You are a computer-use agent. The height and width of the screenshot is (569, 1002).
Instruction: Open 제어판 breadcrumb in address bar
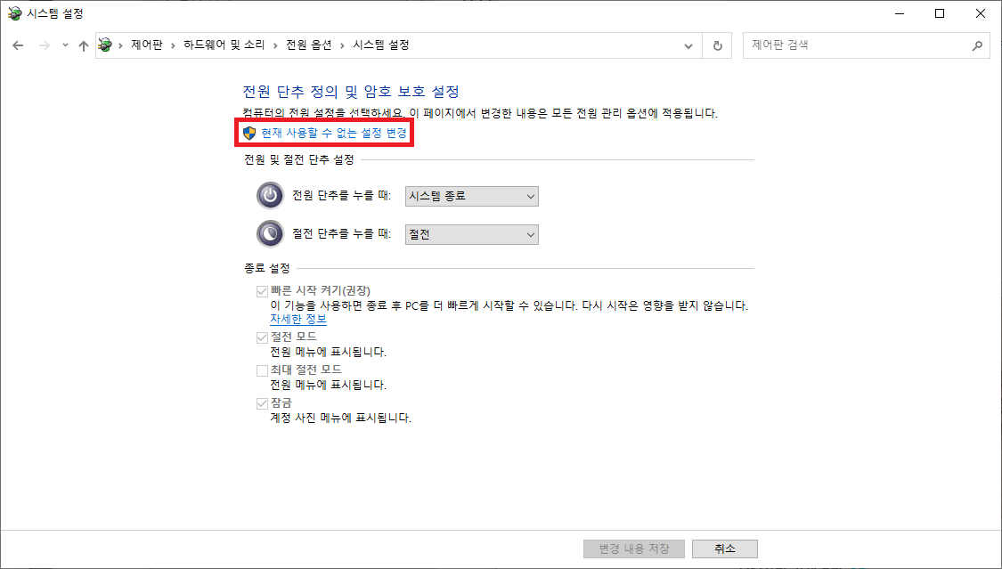[147, 45]
